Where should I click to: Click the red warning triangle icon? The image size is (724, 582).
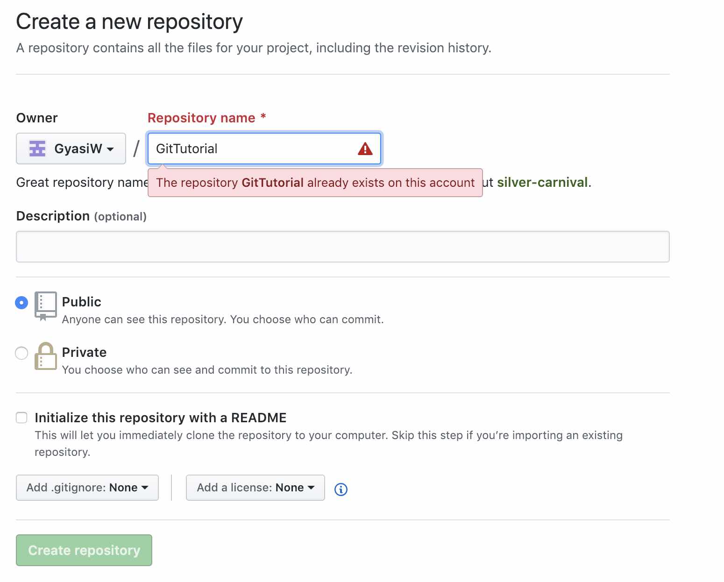pyautogui.click(x=365, y=149)
